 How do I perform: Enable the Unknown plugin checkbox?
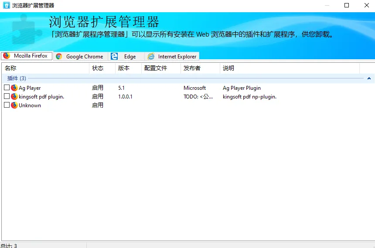tap(7, 105)
